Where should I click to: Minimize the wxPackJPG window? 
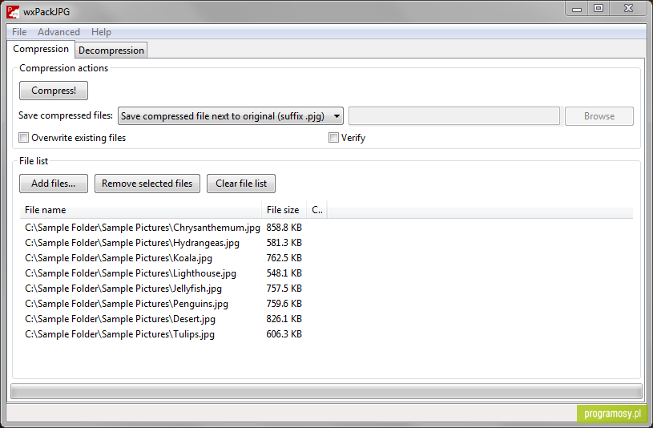tap(577, 9)
